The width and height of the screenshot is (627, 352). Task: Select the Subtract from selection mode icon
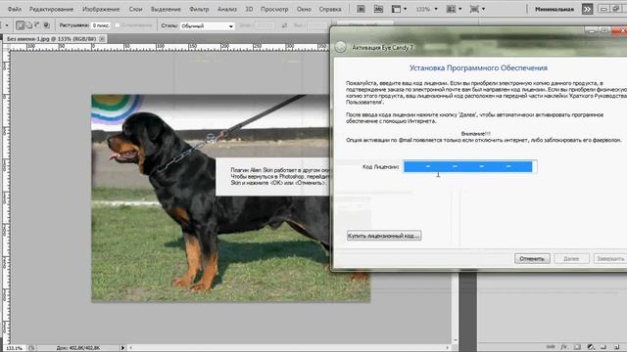coord(37,25)
